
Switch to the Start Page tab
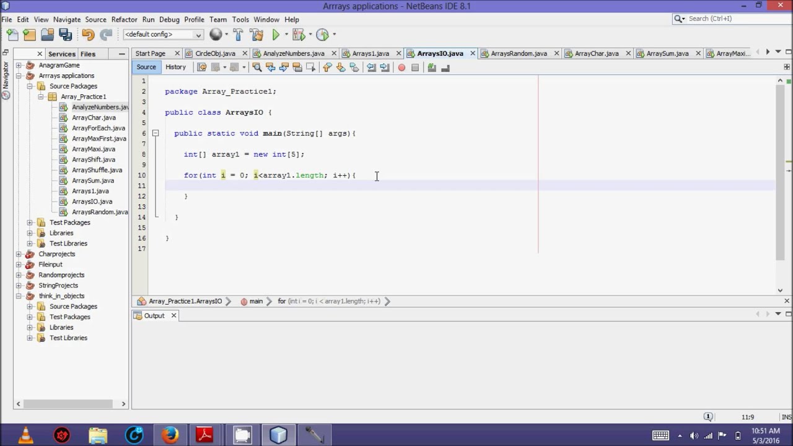(151, 53)
